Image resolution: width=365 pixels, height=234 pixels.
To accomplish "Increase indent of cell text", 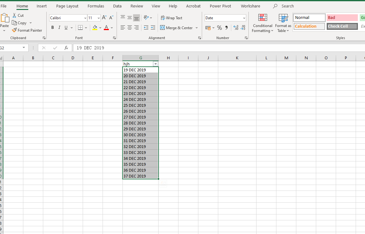I will (x=153, y=28).
